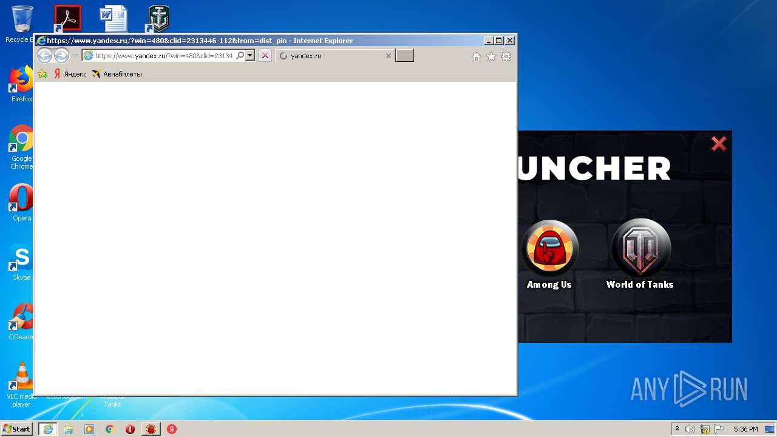Screen dimensions: 777x437
Task: Open the Авиабилеты favorites link
Action: (117, 74)
